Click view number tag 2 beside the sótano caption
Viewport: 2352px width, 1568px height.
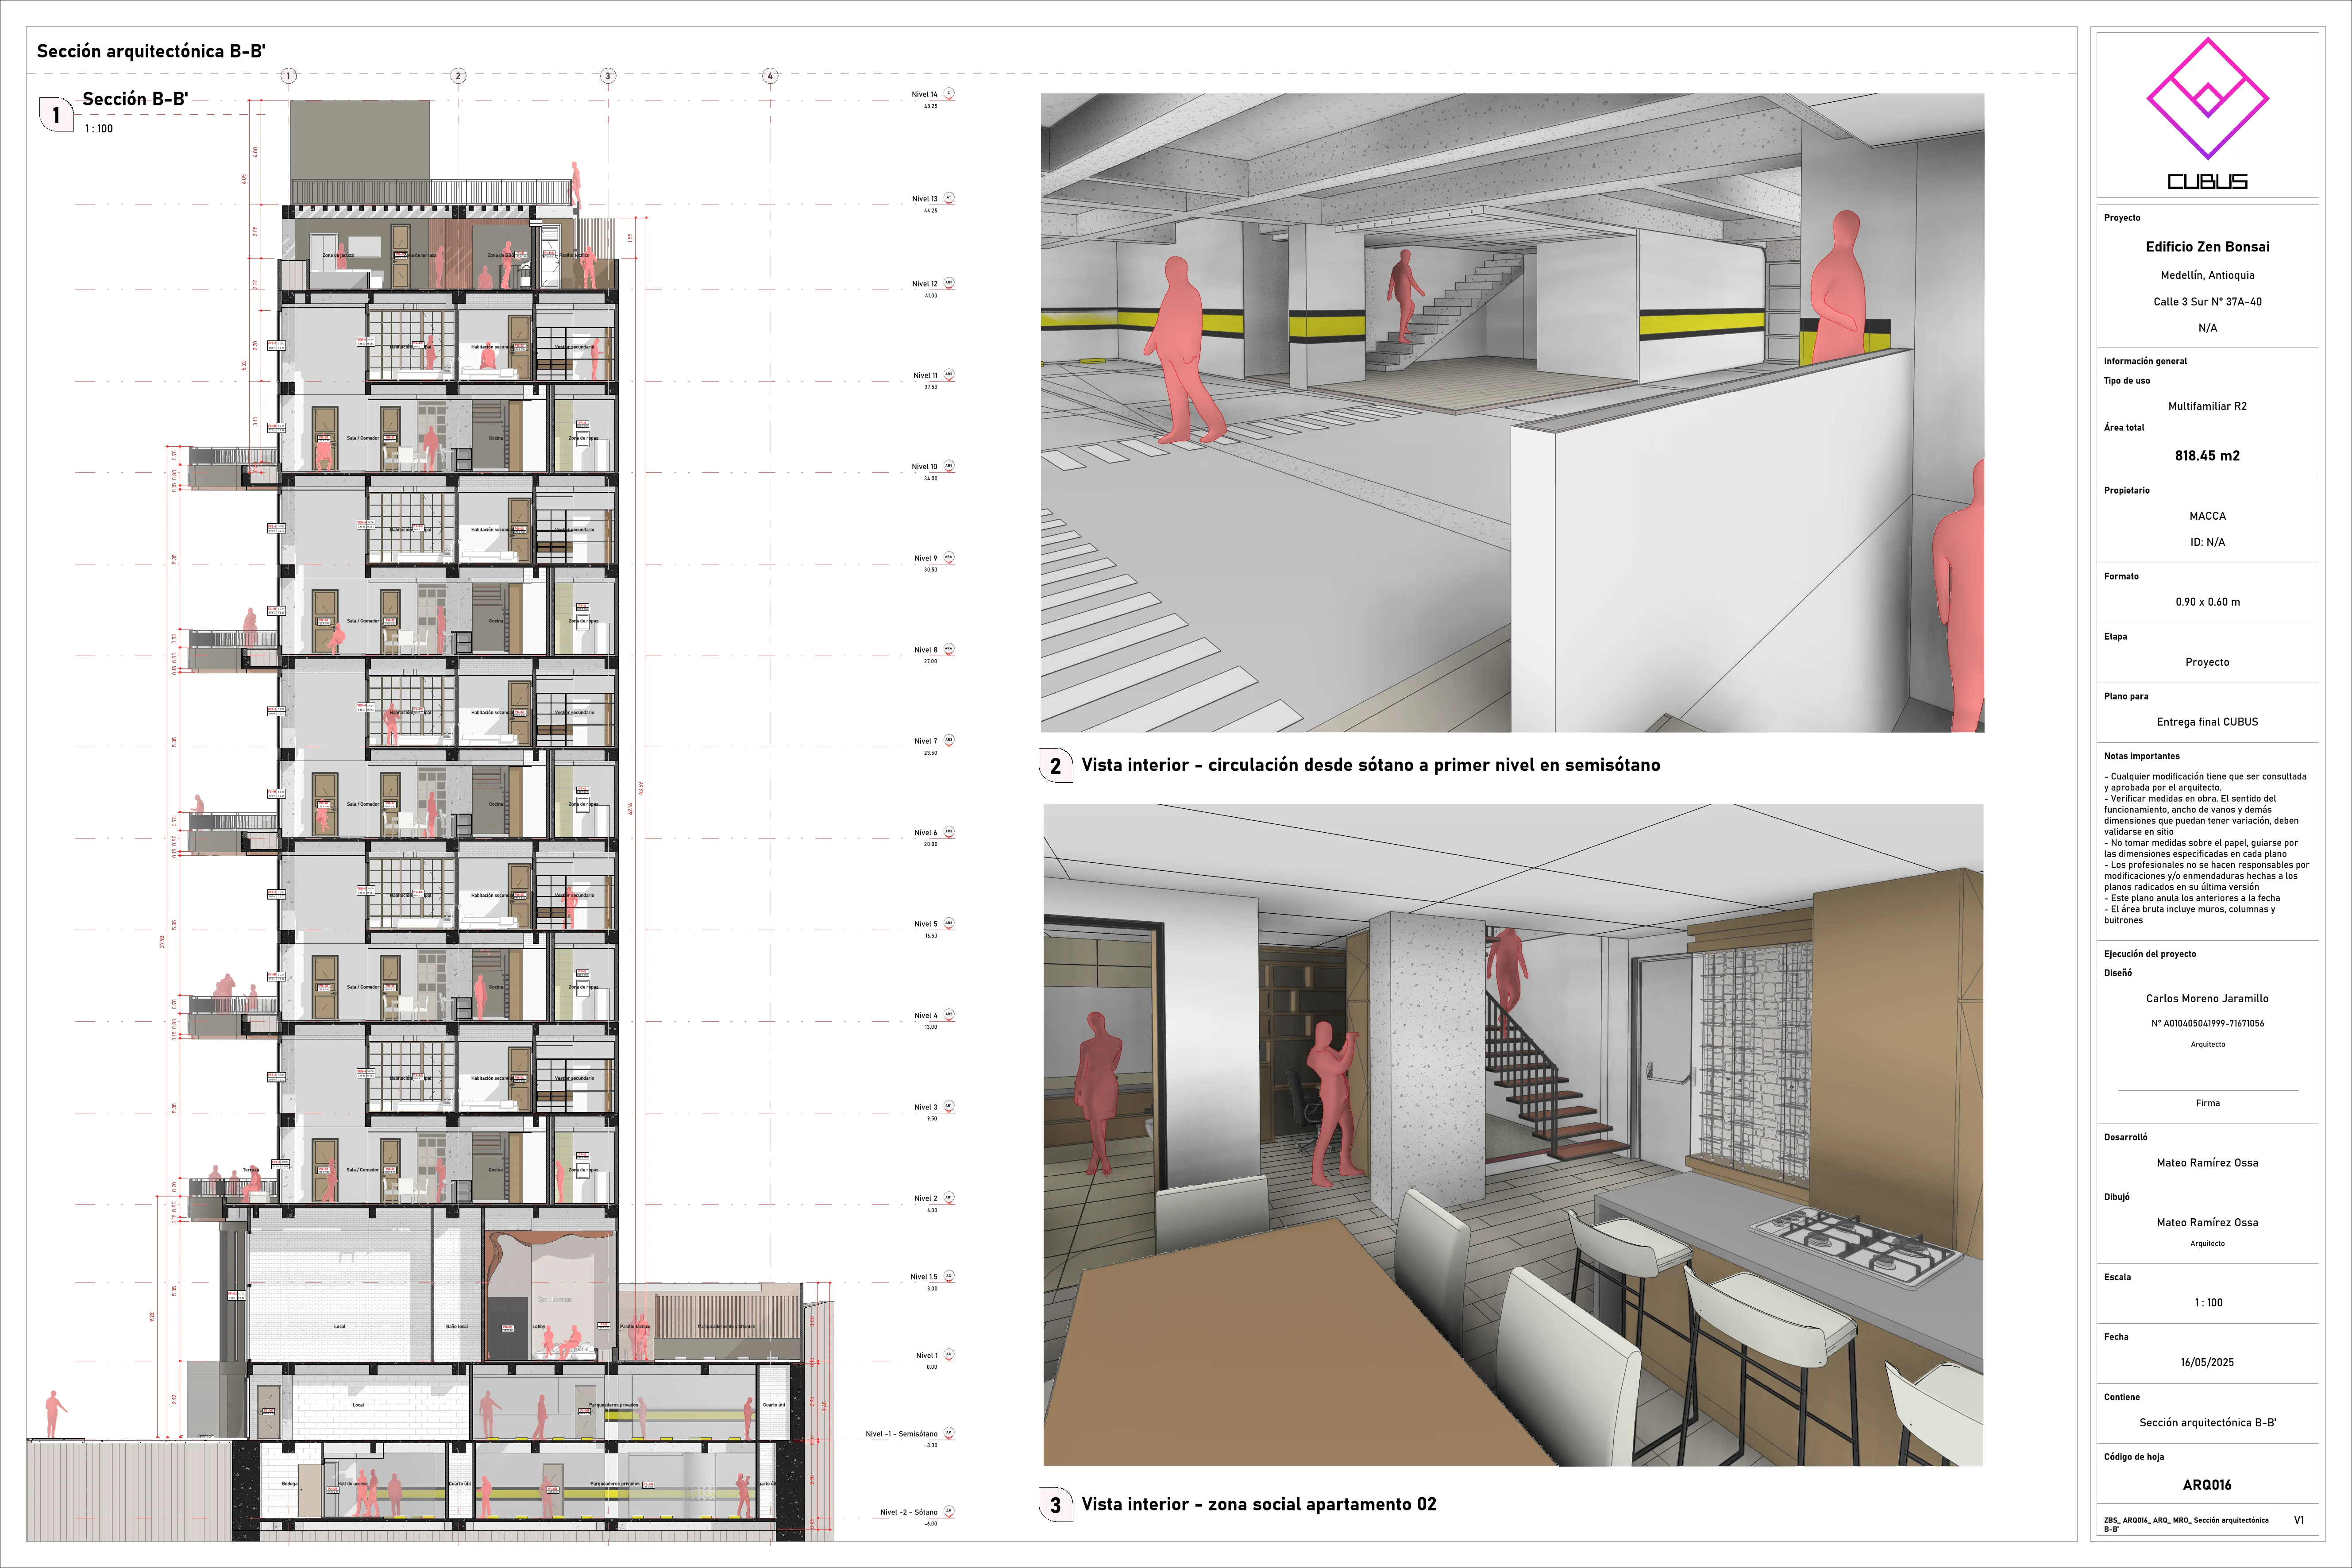1056,766
